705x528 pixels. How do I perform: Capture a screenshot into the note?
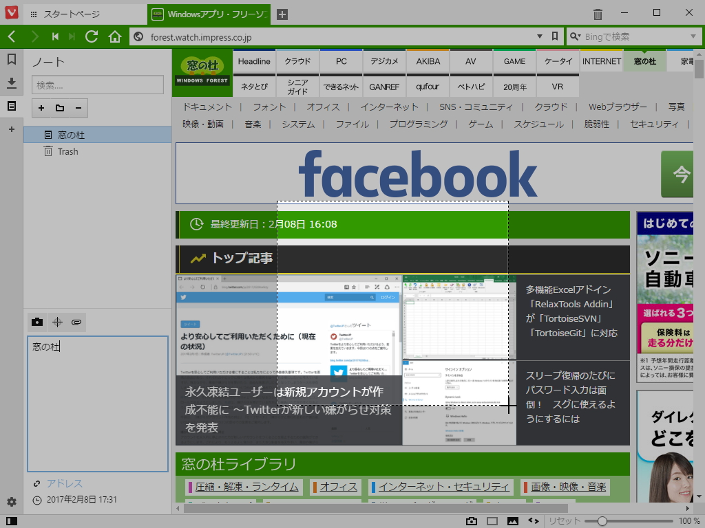37,321
